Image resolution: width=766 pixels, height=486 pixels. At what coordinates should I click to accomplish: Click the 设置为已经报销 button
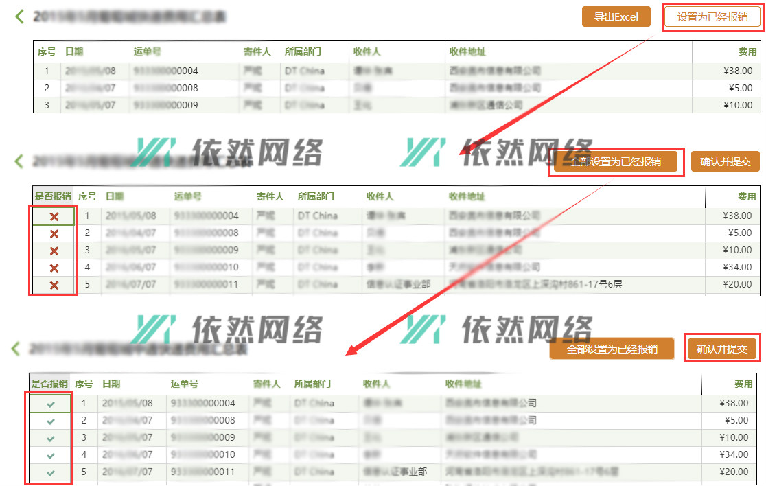pyautogui.click(x=712, y=17)
